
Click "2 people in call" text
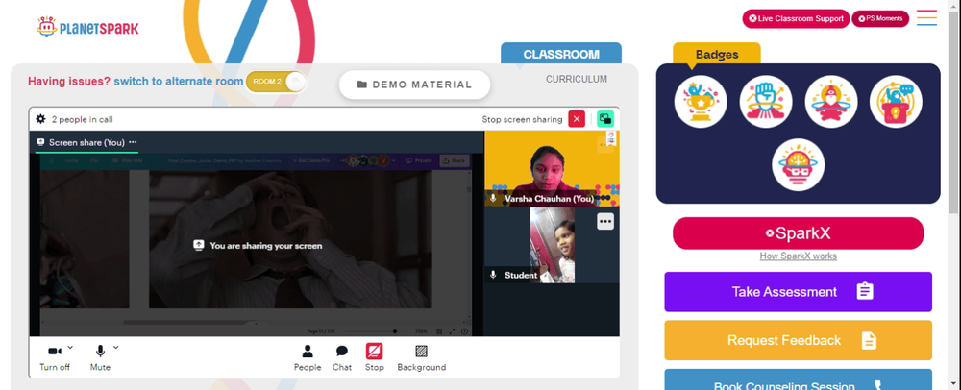pos(82,119)
